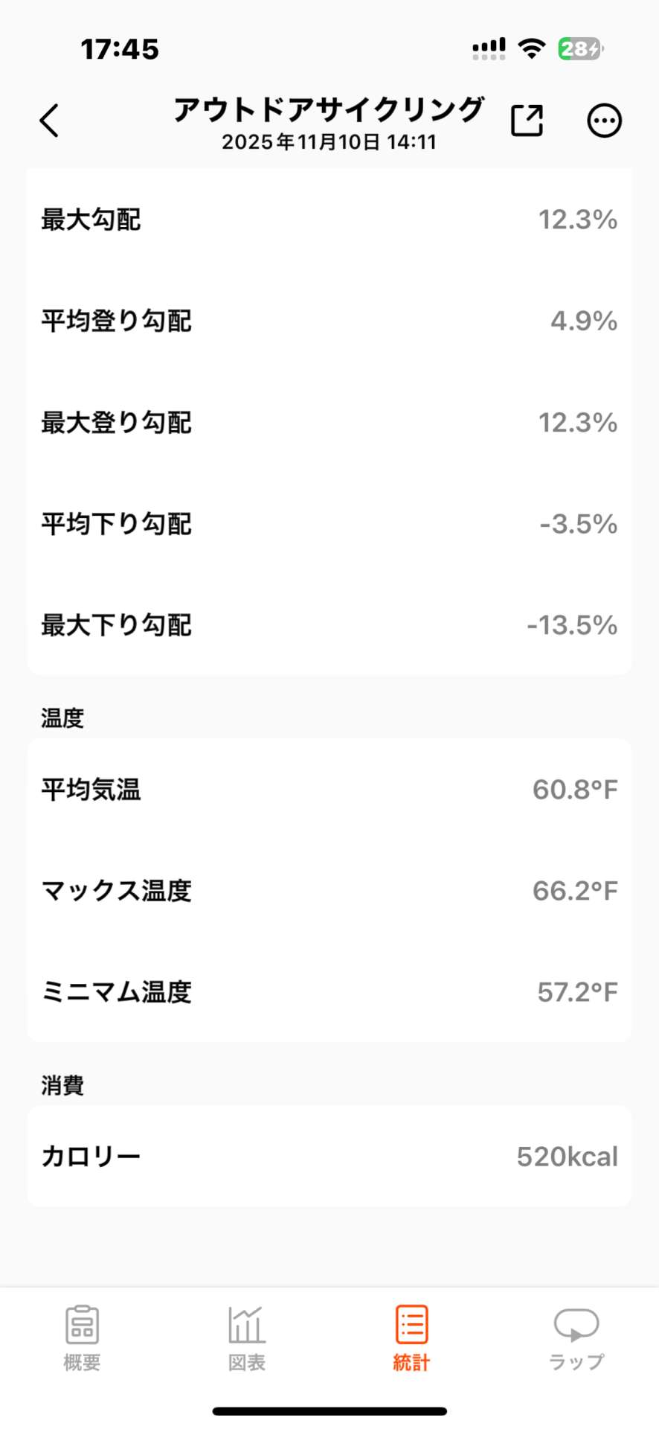
Task: Switch to the 図表 charts tab
Action: (247, 1338)
